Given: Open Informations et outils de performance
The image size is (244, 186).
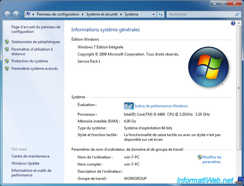Looking at the screenshot, I should 31,173.
